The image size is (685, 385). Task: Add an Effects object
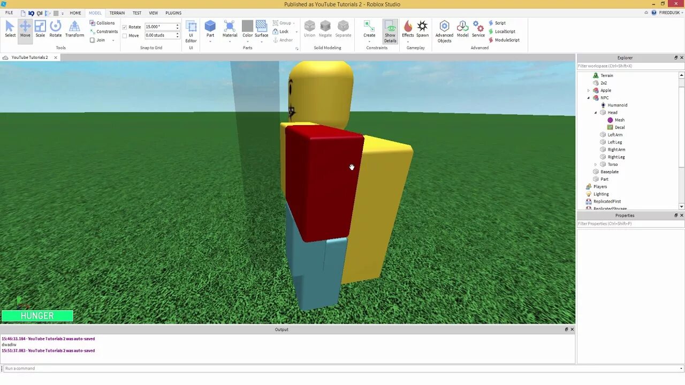point(408,29)
